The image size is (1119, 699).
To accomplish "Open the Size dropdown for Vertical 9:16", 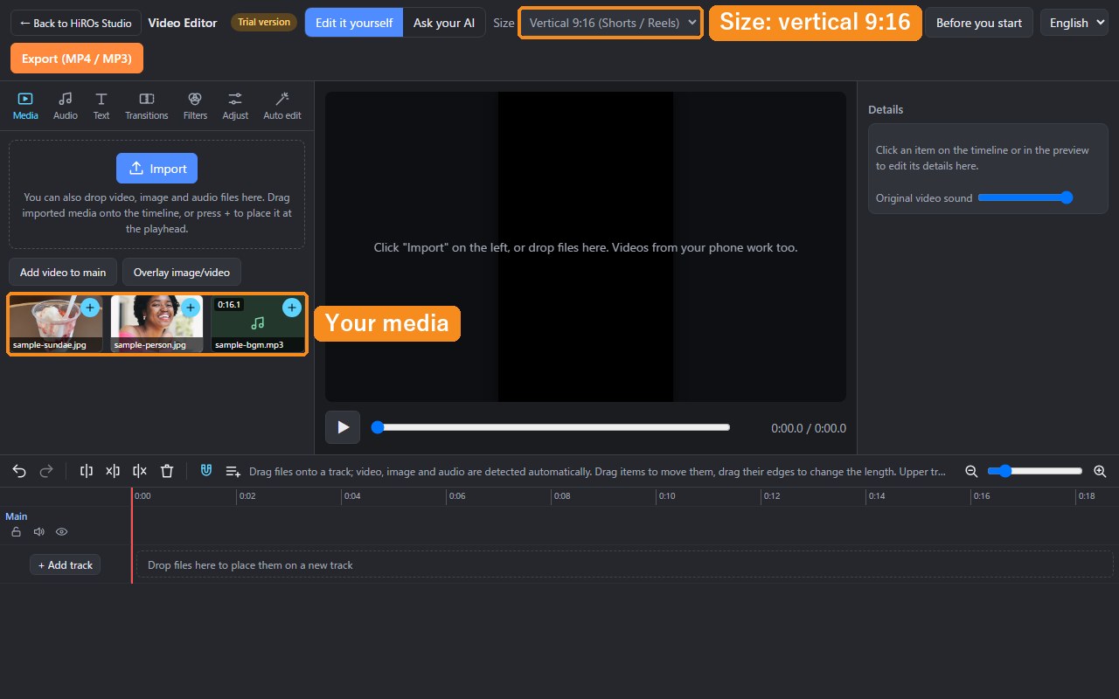I will click(x=610, y=23).
